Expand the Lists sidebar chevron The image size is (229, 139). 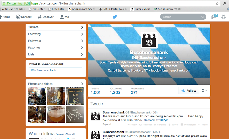[x=82, y=54]
